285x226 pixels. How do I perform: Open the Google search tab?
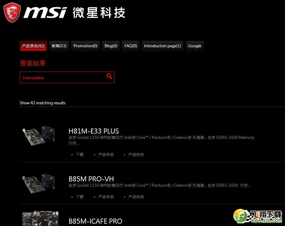click(x=195, y=46)
